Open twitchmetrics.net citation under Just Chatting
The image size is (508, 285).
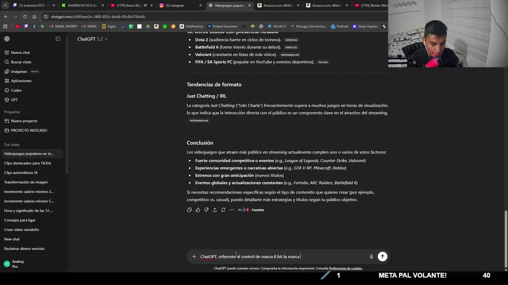(x=199, y=120)
